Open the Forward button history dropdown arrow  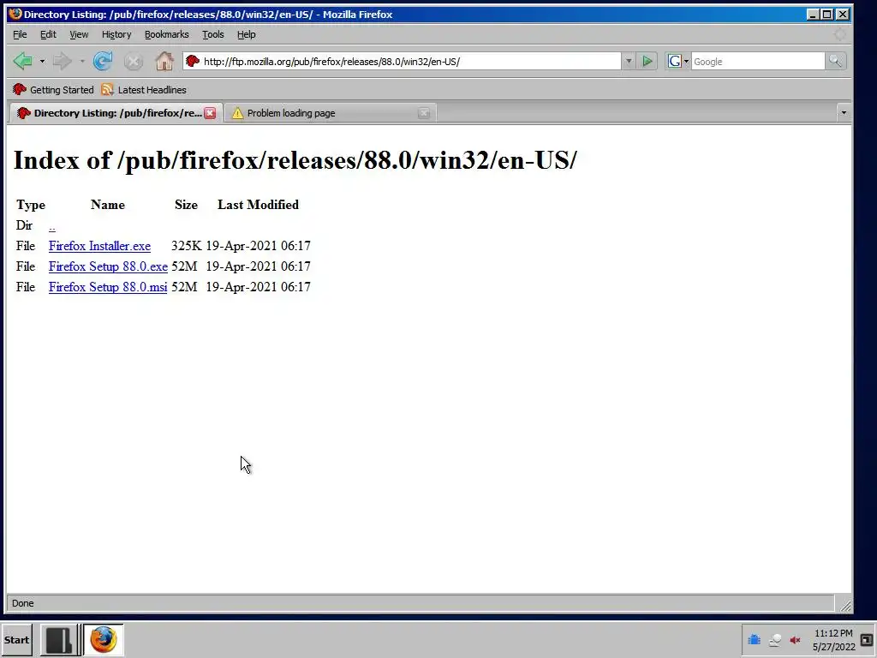82,61
